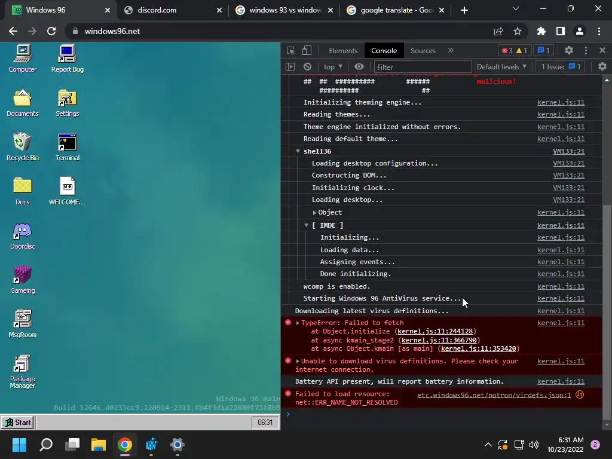Open the top JavaScript context dropdown

[332, 67]
